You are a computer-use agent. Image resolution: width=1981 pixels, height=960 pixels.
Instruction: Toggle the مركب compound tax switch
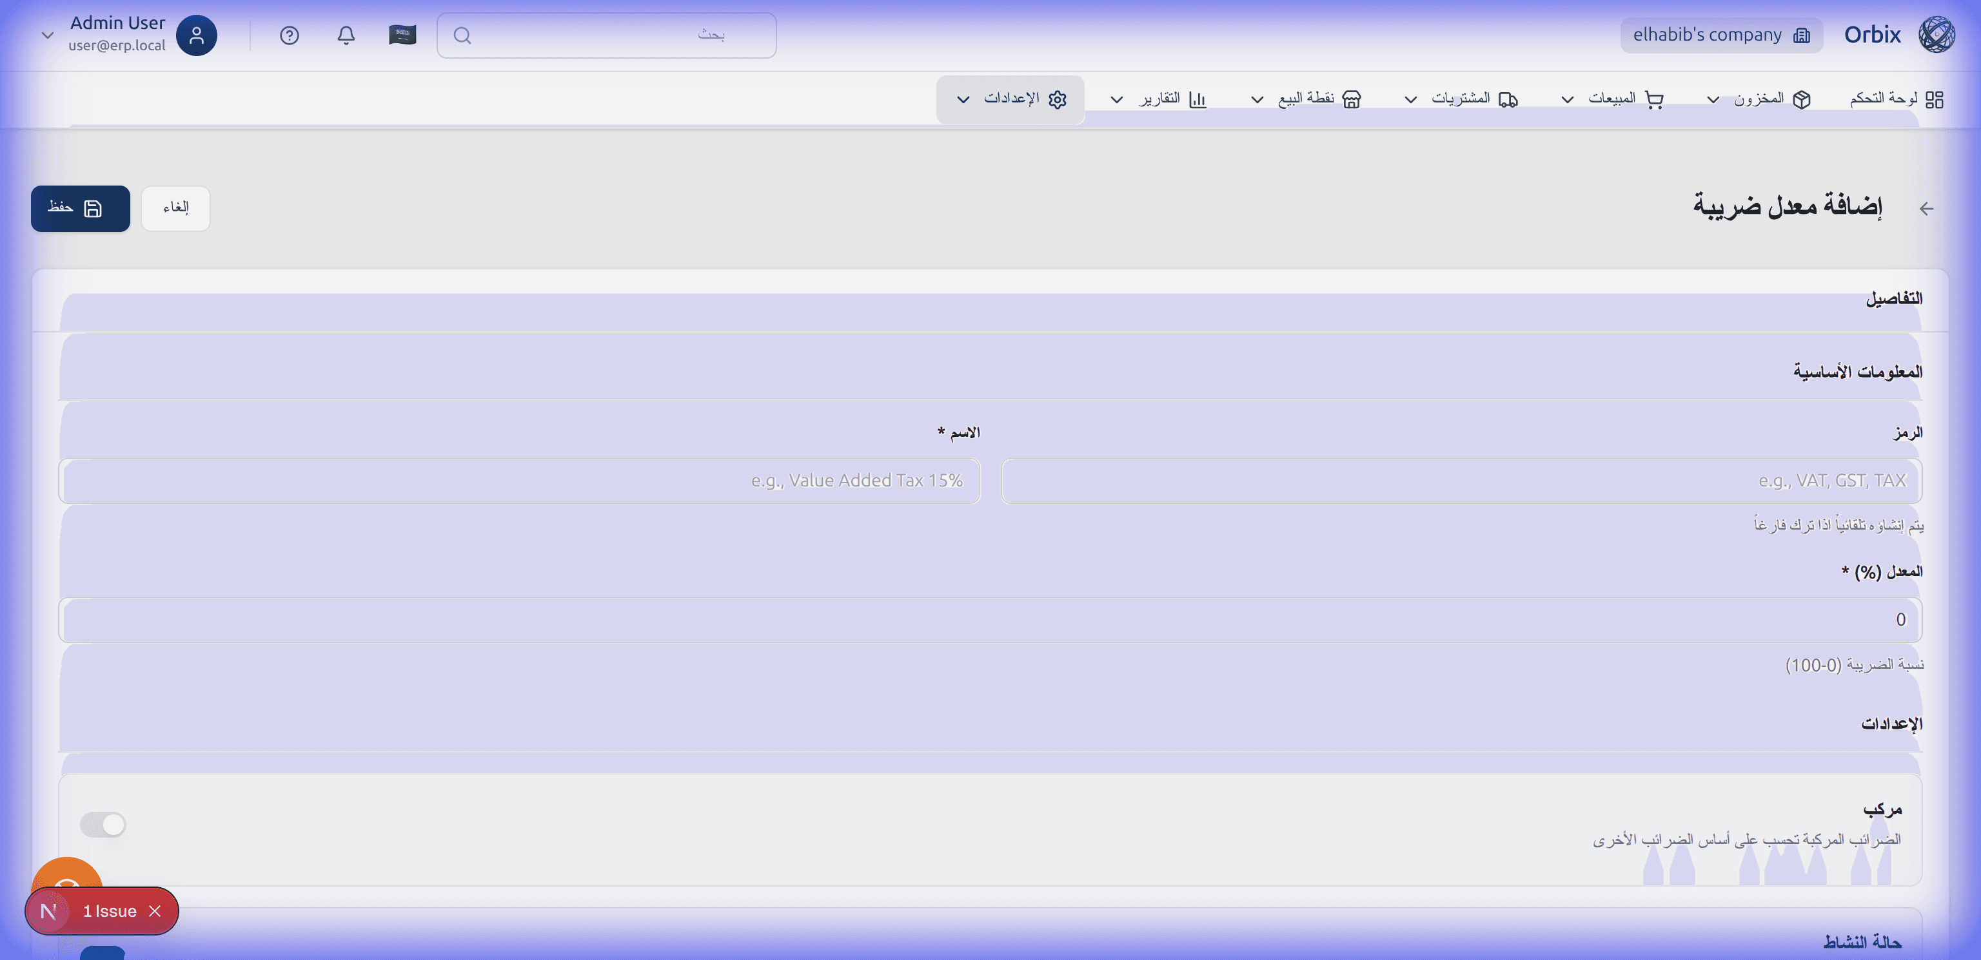(103, 825)
